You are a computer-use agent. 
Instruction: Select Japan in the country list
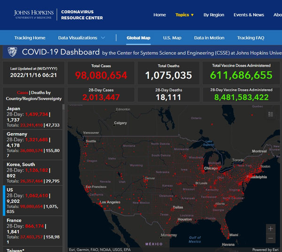coord(32,116)
